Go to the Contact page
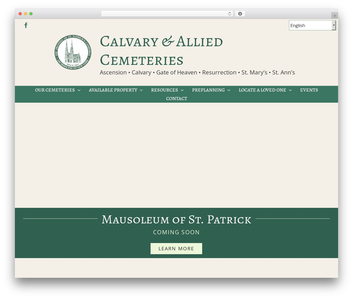 pyautogui.click(x=176, y=99)
